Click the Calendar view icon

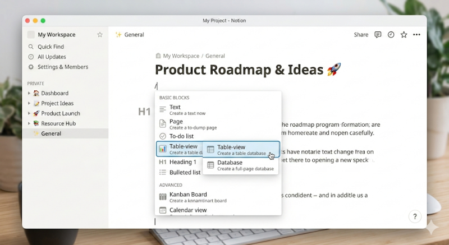[x=163, y=210]
